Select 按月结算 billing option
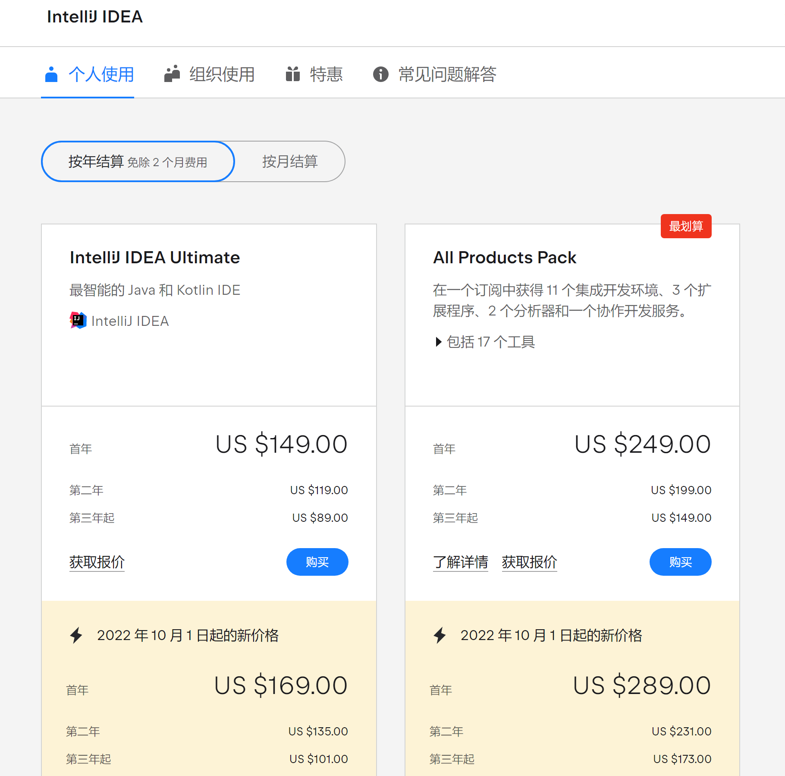 [290, 161]
